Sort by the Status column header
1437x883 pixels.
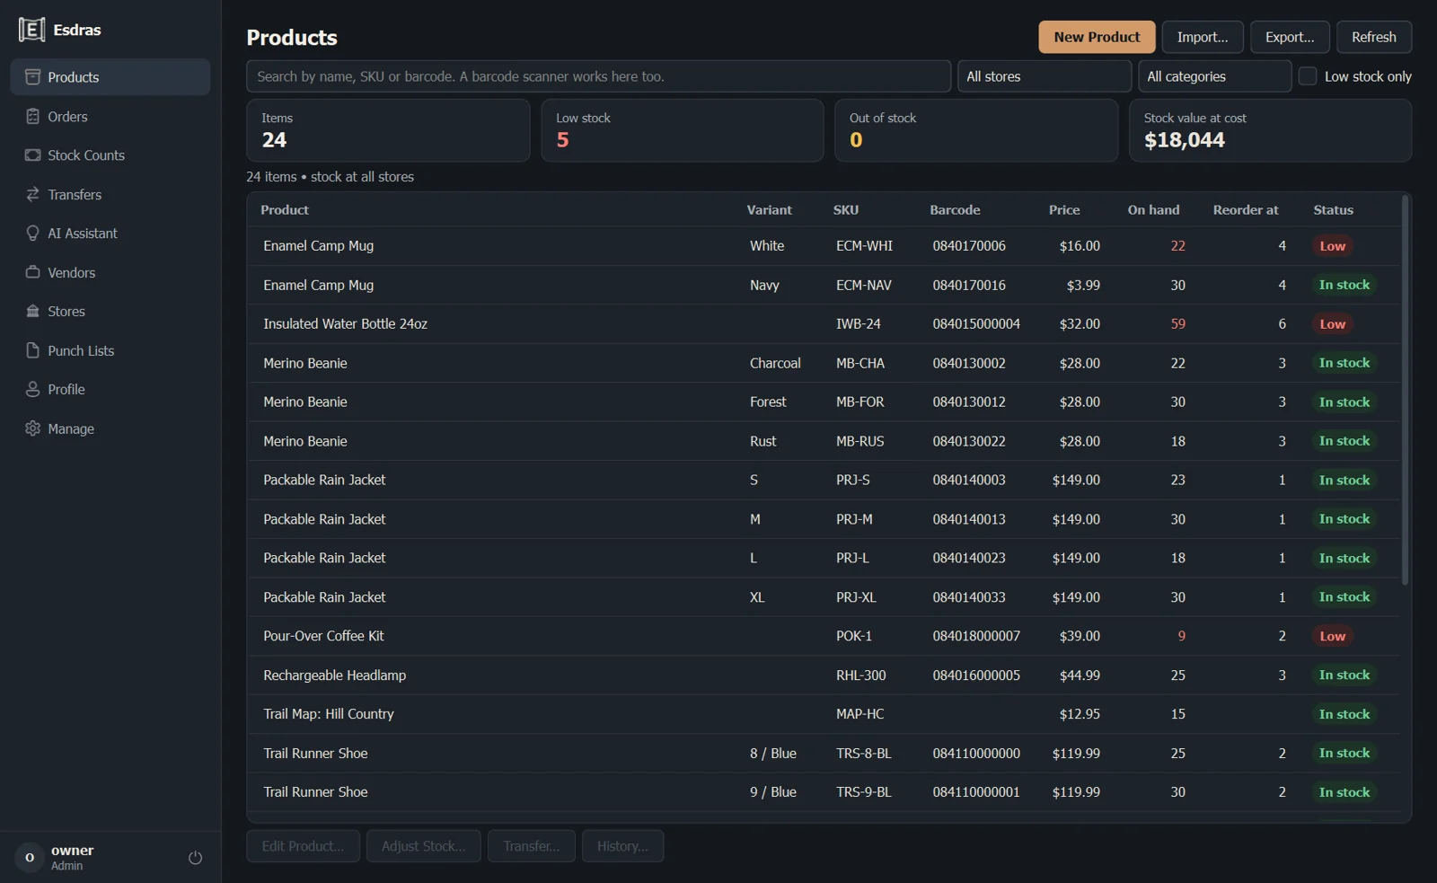pyautogui.click(x=1333, y=209)
